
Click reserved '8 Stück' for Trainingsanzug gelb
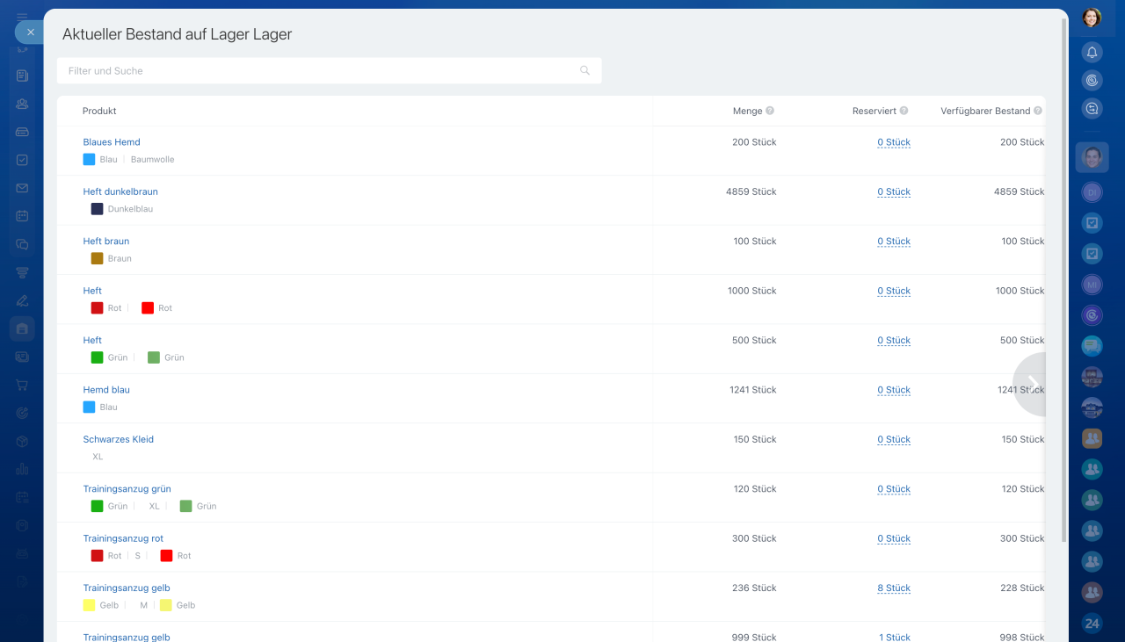pyautogui.click(x=893, y=588)
